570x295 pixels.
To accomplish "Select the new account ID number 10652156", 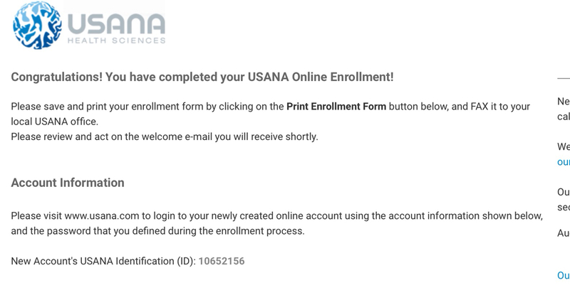I will click(x=221, y=261).
